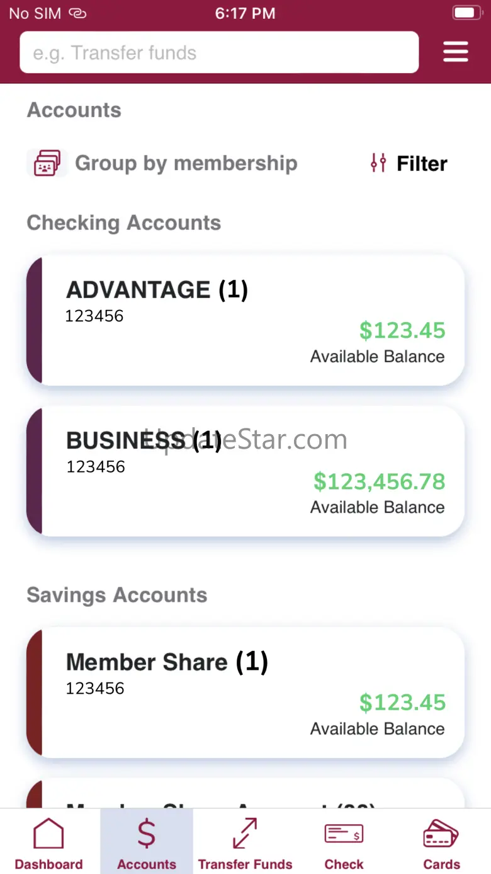The image size is (491, 874).
Task: Open the Dashboard house icon
Action: click(48, 834)
